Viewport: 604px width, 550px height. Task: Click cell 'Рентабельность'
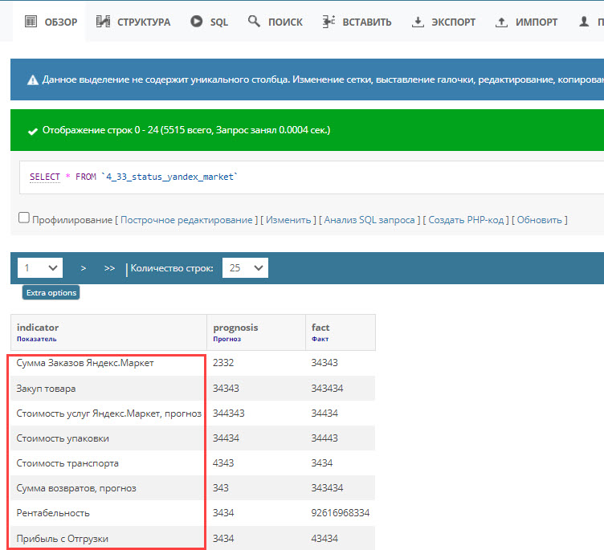coord(53,513)
